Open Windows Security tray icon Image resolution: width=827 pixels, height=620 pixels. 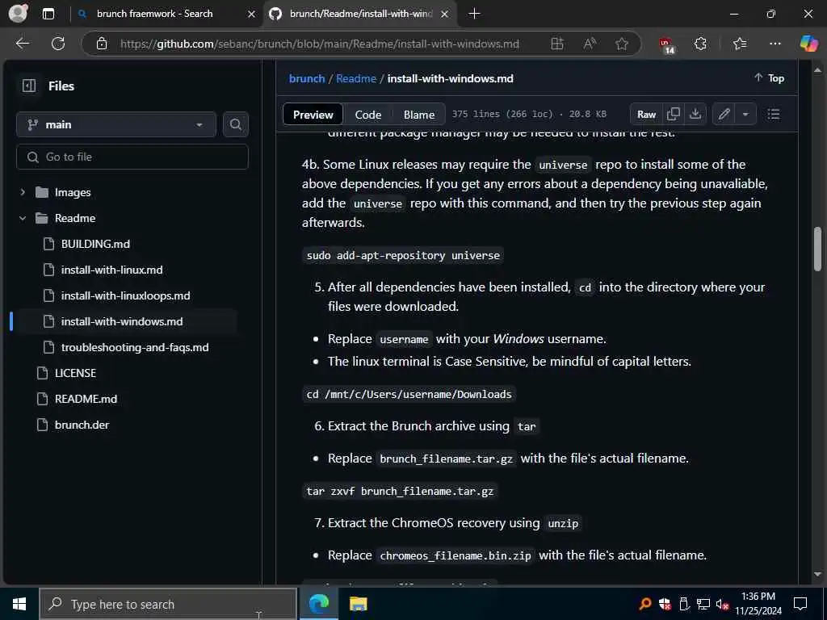665,604
